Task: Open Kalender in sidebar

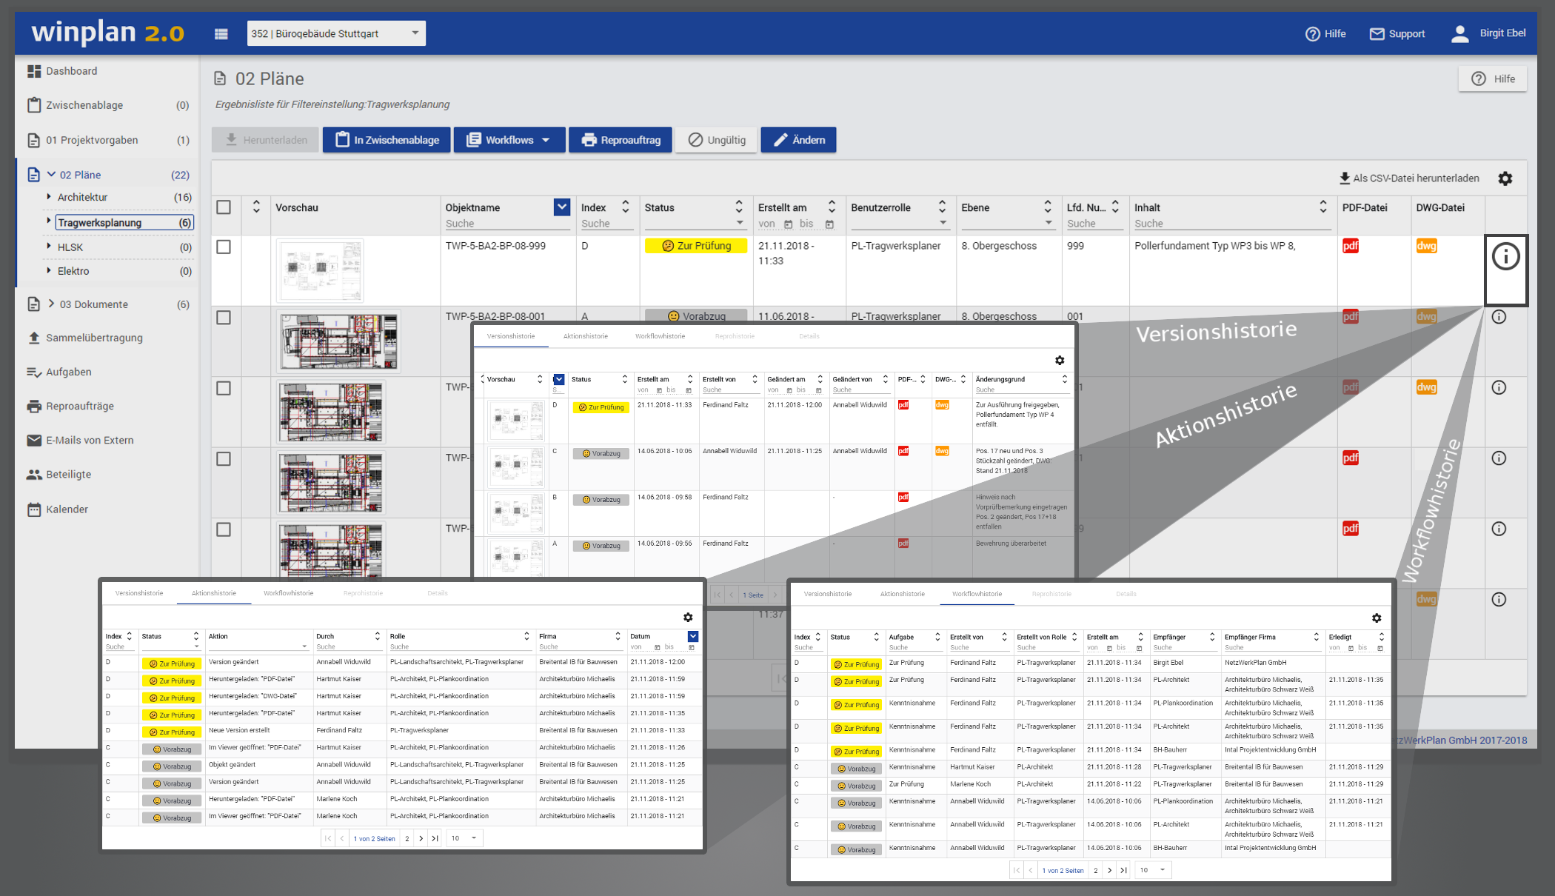Action: (67, 509)
